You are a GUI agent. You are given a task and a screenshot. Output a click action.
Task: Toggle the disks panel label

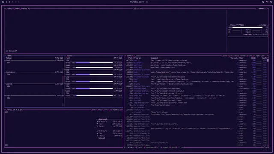69,56
